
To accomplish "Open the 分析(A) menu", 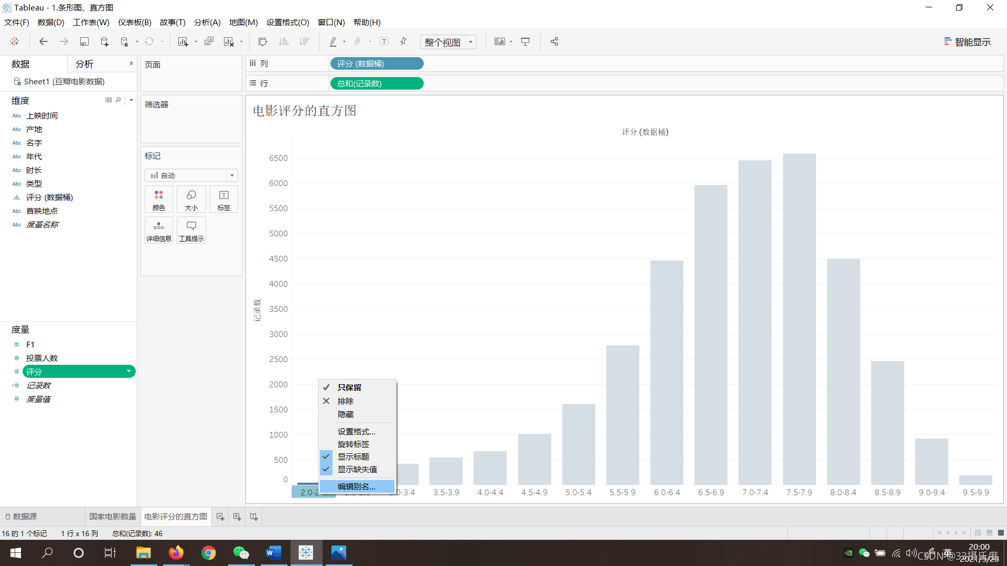I will tap(207, 22).
